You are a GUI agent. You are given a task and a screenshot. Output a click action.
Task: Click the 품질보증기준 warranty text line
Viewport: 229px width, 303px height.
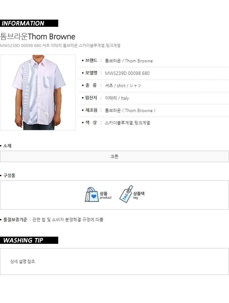click(52, 220)
